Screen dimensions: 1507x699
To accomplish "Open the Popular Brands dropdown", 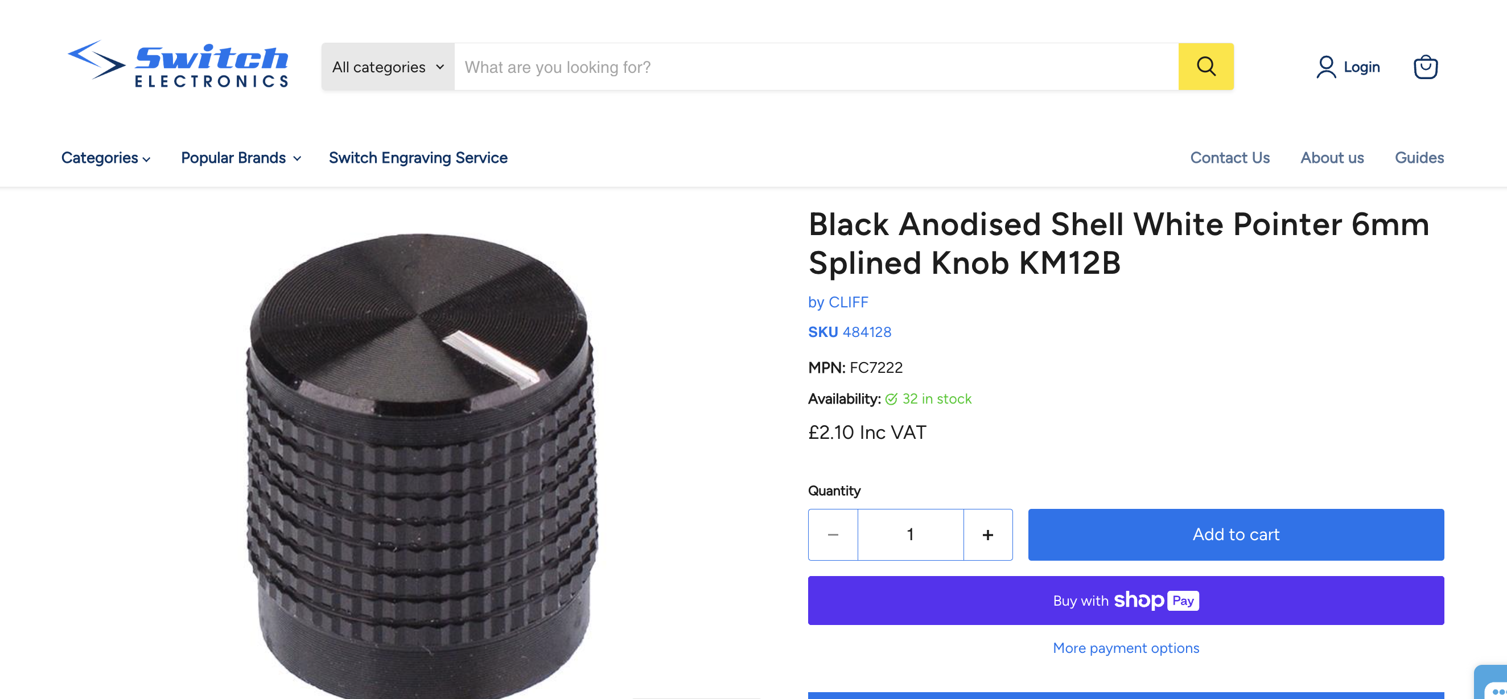I will [x=241, y=158].
